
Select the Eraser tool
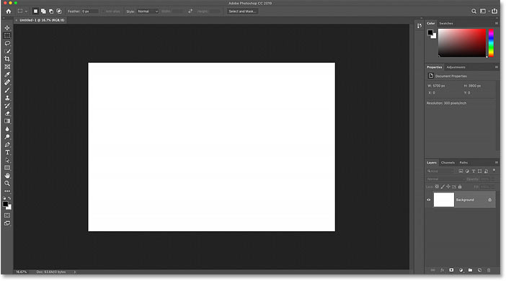coord(7,114)
